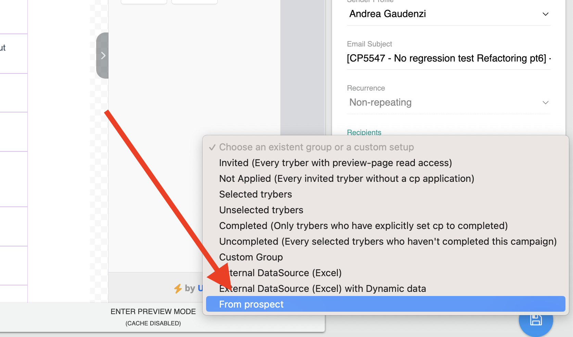Pick 'Completed (Only trybers who have explicitly set cp to completed)'
Screen dimensions: 573x337
click(385, 226)
